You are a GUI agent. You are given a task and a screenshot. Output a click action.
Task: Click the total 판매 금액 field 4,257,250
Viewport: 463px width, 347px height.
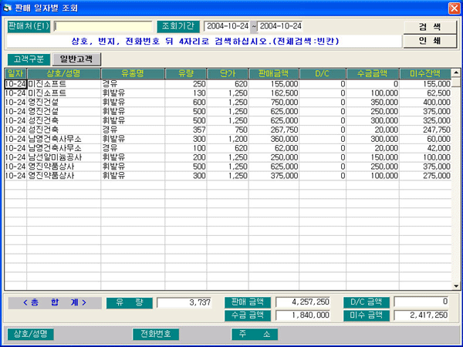[302, 302]
